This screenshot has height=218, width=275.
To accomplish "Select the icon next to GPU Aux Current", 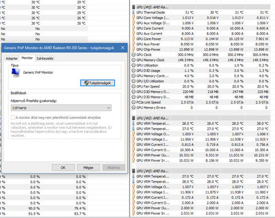I will (133, 34).
